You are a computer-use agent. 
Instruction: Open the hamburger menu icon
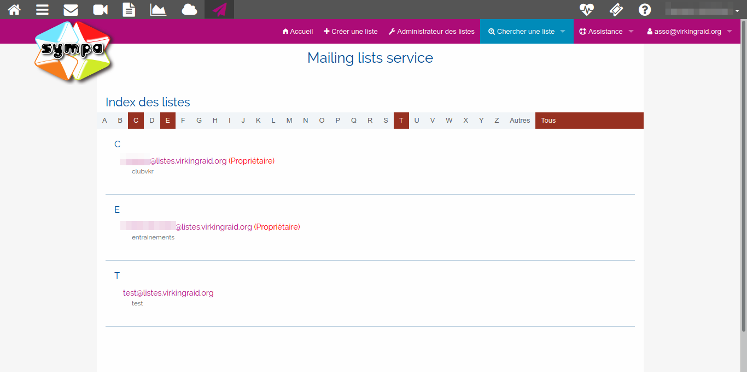[42, 9]
